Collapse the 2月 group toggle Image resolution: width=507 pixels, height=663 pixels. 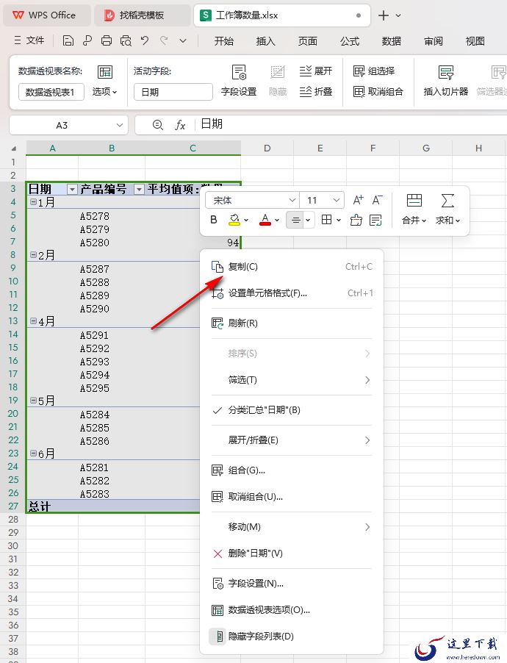point(33,255)
